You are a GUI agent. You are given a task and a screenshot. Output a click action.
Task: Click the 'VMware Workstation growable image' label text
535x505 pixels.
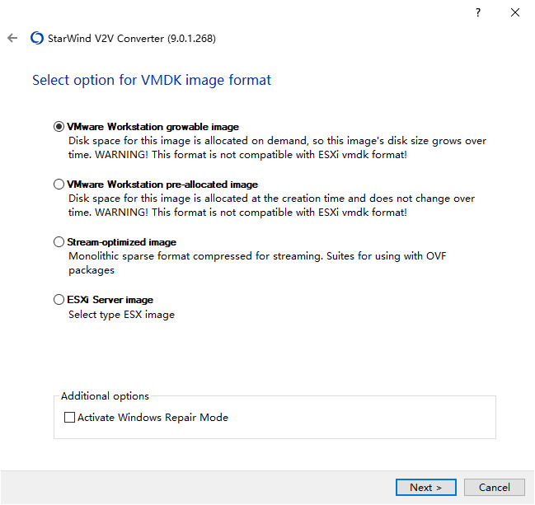point(153,127)
